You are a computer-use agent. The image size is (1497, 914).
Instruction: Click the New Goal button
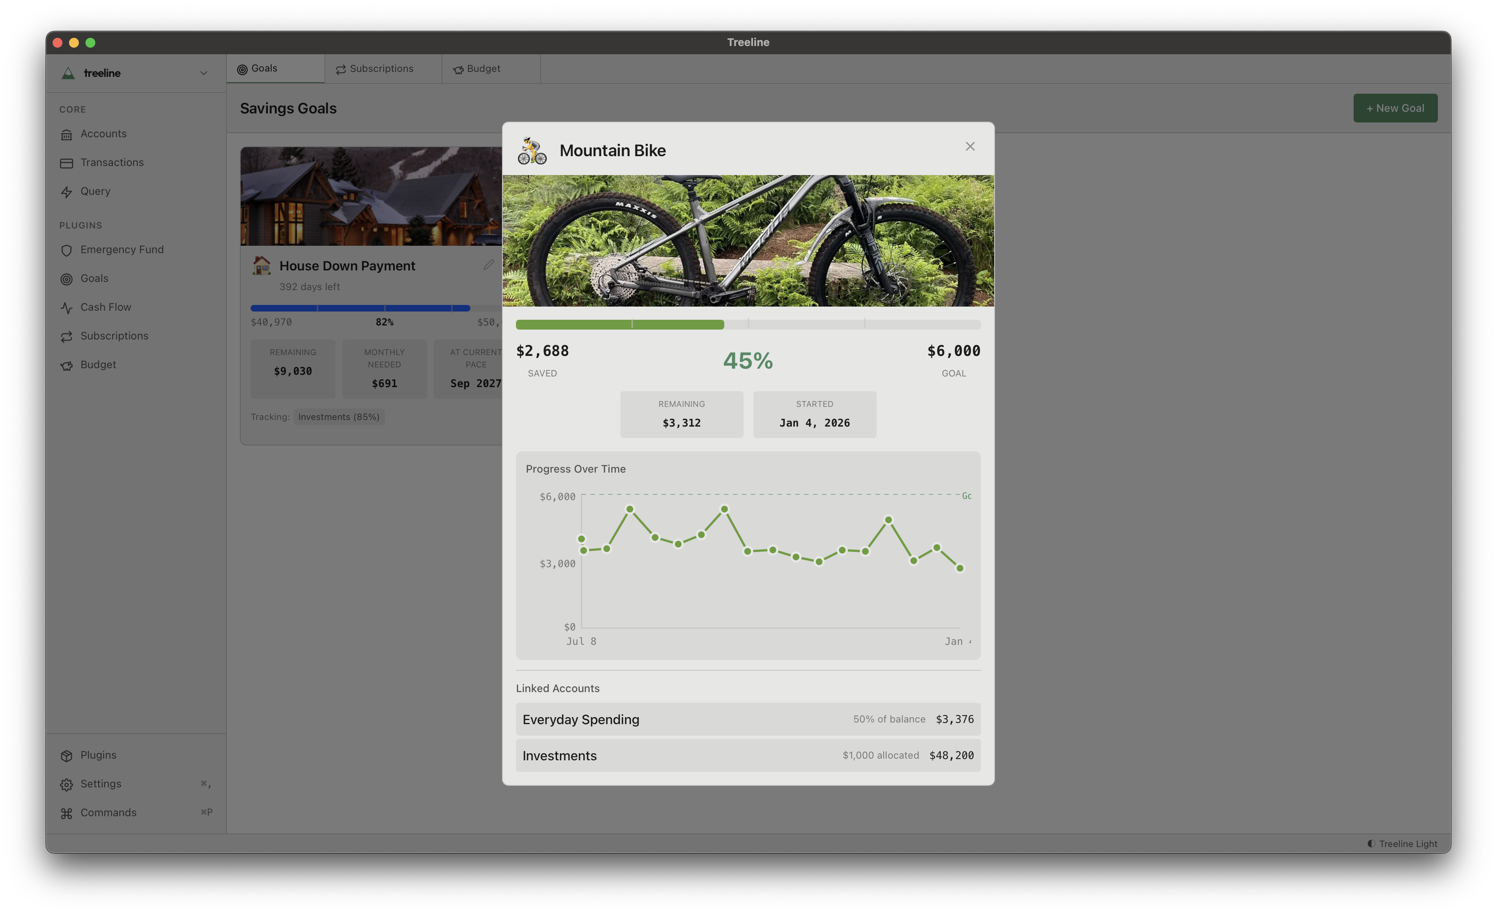pyautogui.click(x=1395, y=108)
